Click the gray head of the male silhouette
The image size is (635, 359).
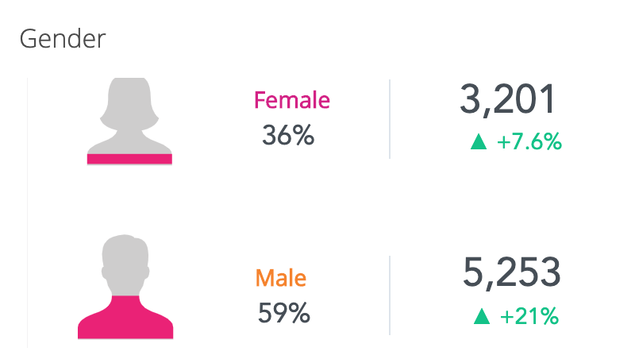pos(125,264)
